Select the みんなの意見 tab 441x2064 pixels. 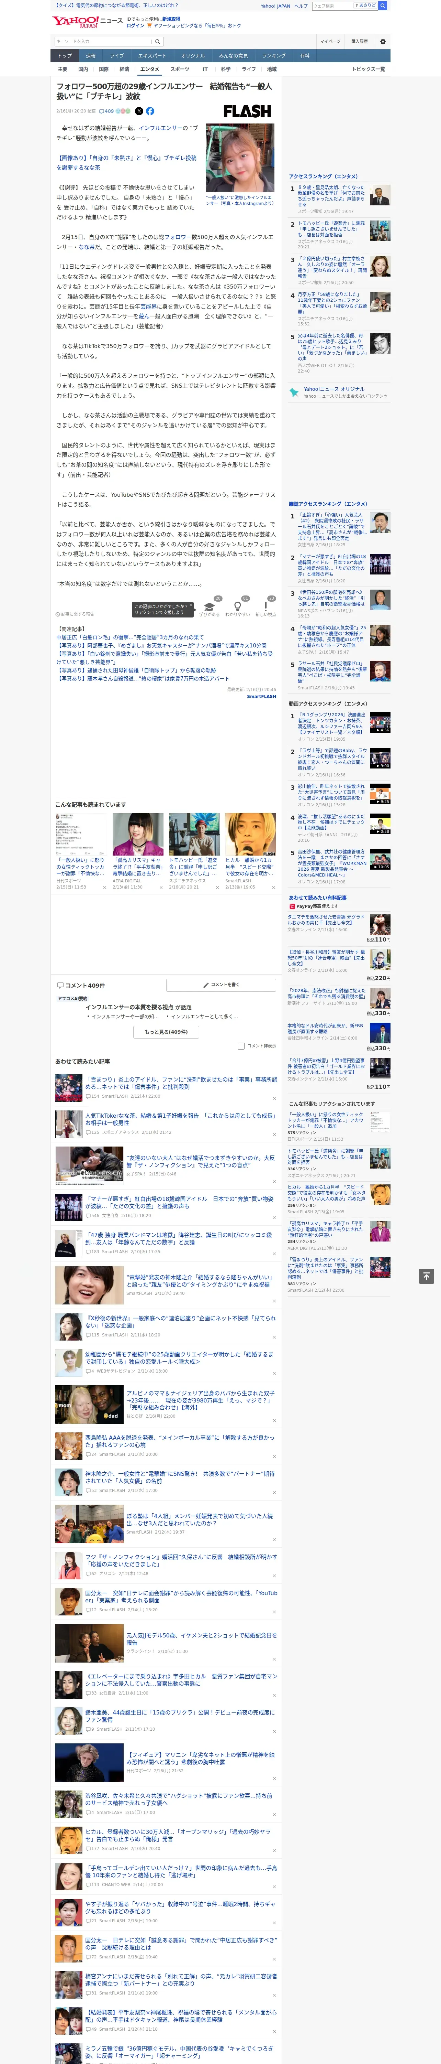(234, 56)
